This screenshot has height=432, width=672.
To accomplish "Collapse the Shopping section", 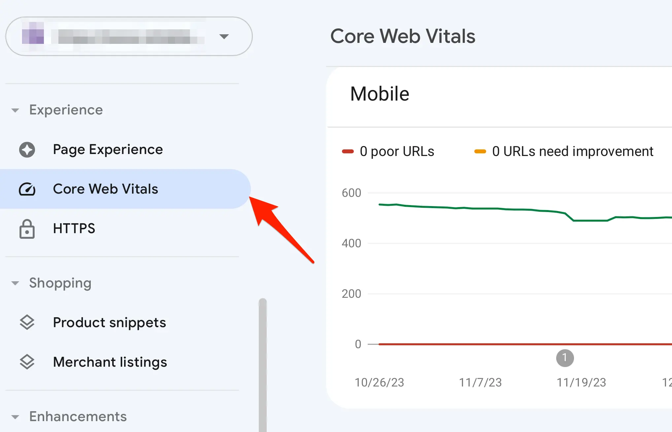I will pyautogui.click(x=15, y=283).
